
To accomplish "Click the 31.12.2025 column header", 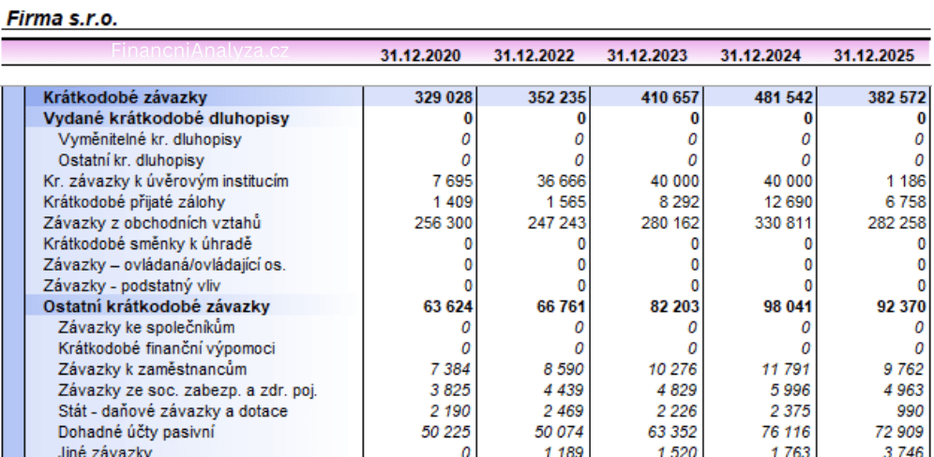I will 874,55.
